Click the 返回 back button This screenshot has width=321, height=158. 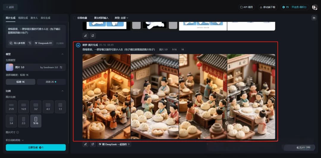pyautogui.click(x=10, y=7)
